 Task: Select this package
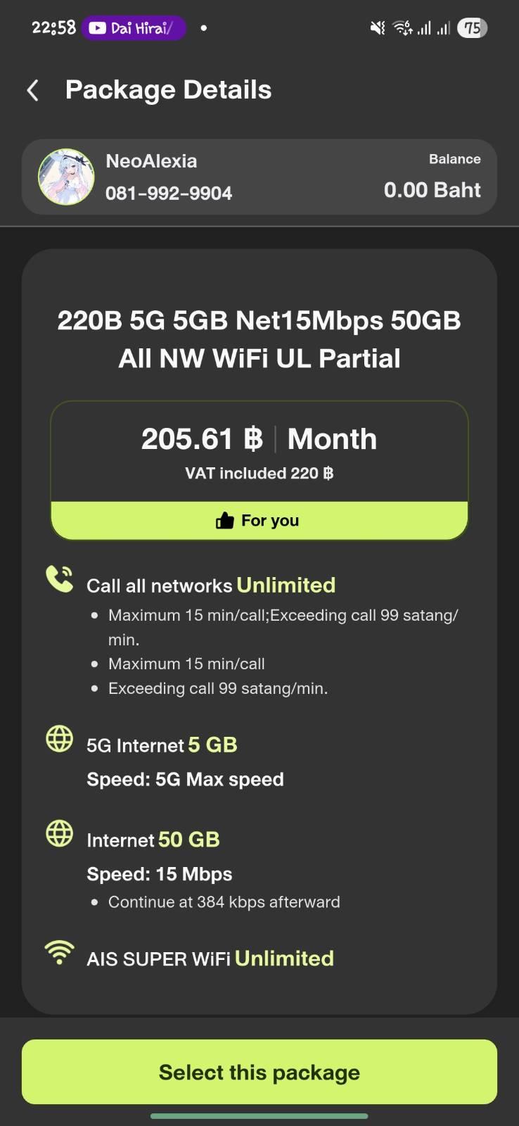pyautogui.click(x=259, y=1072)
